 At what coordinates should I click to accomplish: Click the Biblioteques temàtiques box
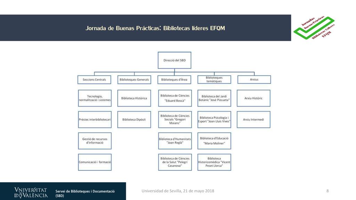pyautogui.click(x=214, y=80)
